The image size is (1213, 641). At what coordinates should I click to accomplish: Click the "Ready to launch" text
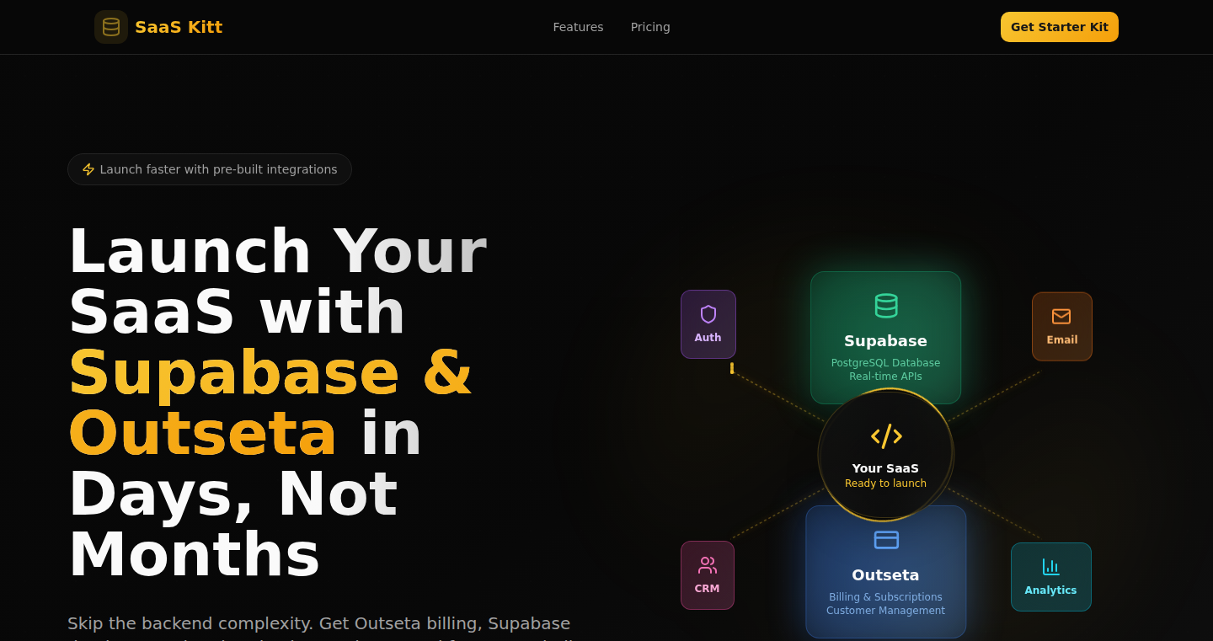click(885, 483)
